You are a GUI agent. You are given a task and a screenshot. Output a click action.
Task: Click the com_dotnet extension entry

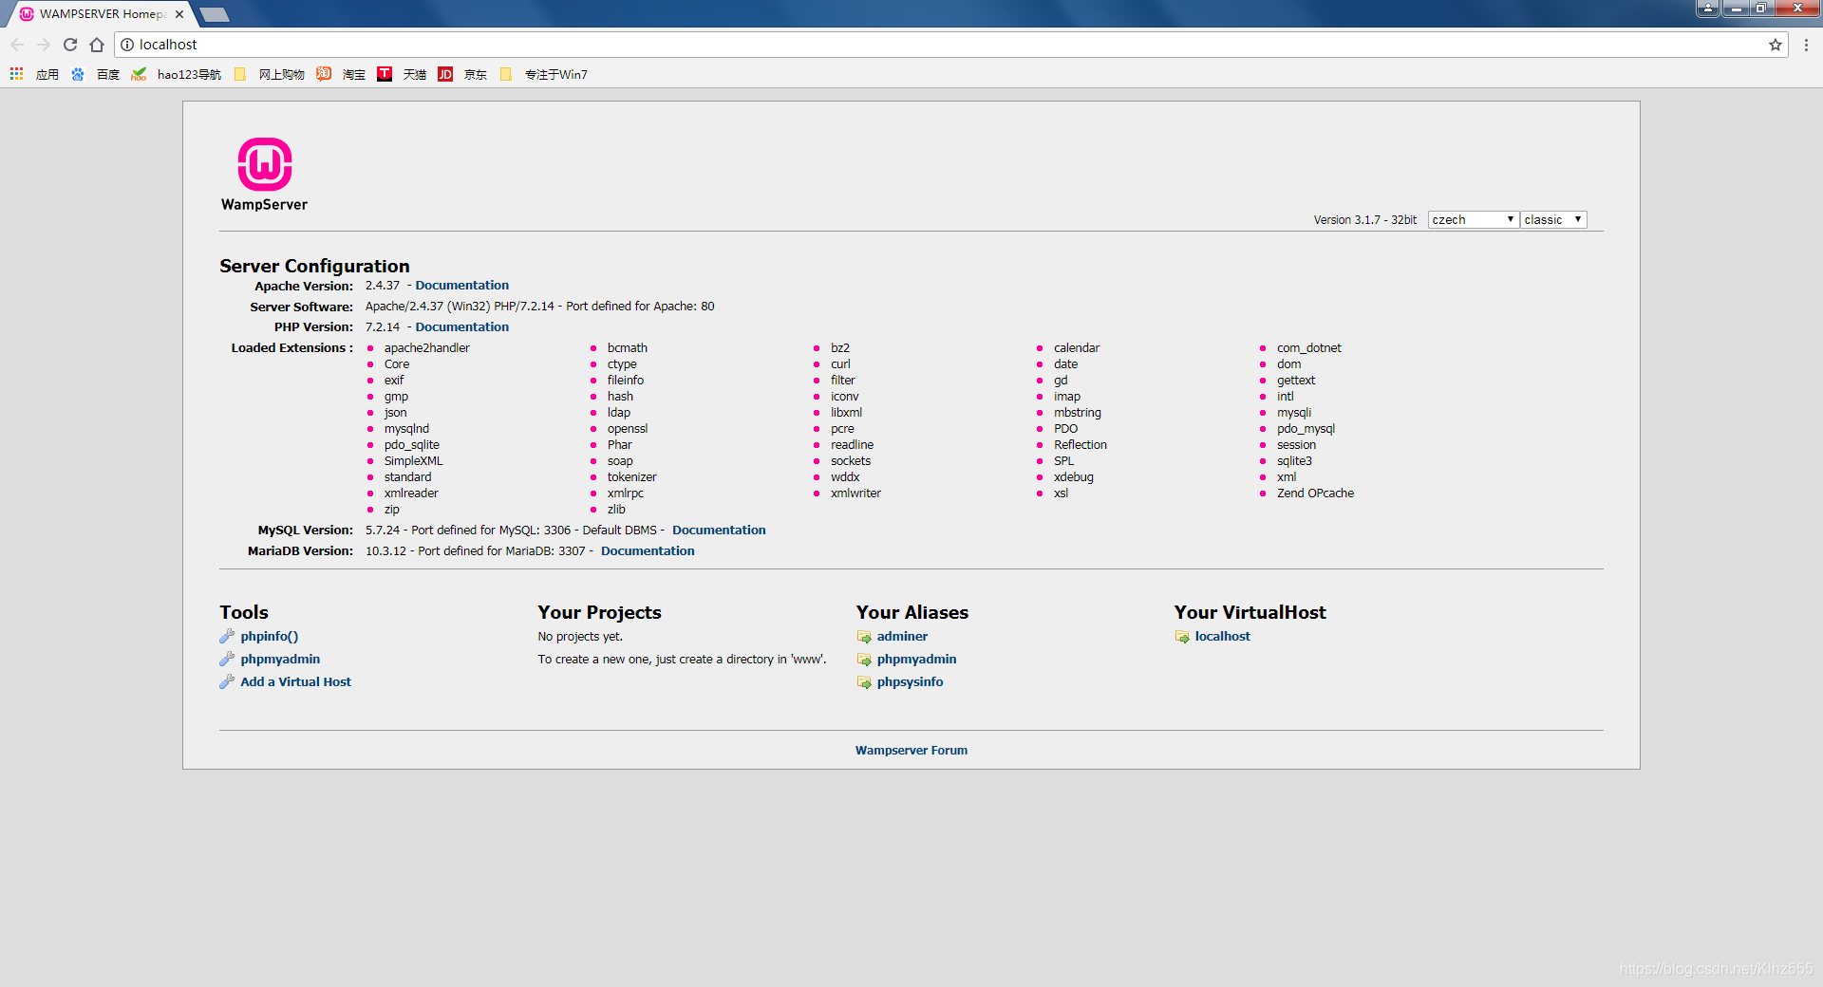click(x=1308, y=347)
